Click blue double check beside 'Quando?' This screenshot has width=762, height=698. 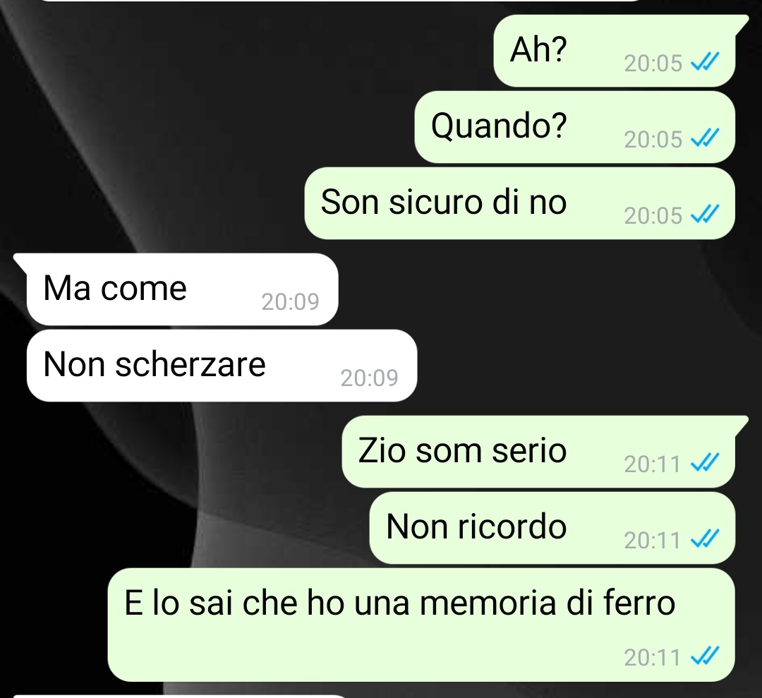[x=705, y=138]
